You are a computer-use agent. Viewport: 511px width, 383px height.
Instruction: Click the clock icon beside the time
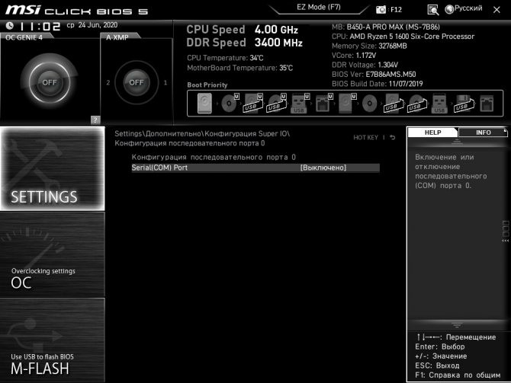click(x=10, y=24)
